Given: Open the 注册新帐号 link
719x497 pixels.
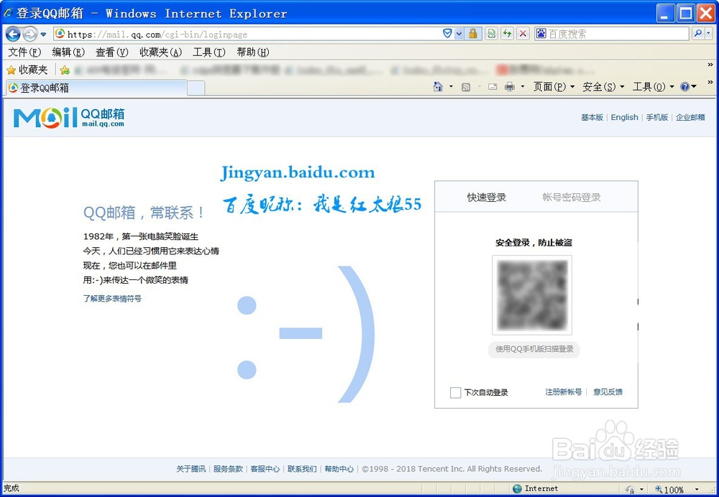Looking at the screenshot, I should click(x=563, y=392).
